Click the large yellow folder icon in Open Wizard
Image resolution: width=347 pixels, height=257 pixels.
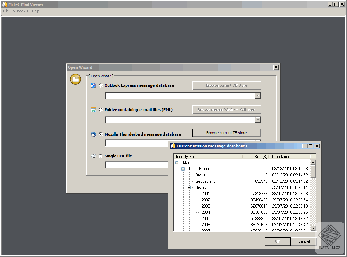tap(75, 79)
